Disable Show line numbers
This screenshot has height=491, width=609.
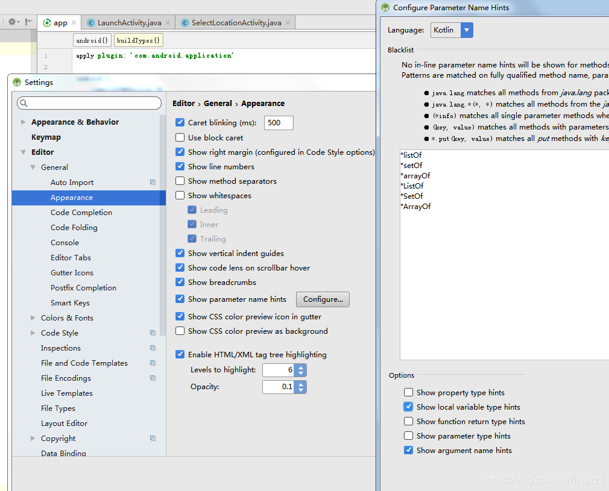180,166
